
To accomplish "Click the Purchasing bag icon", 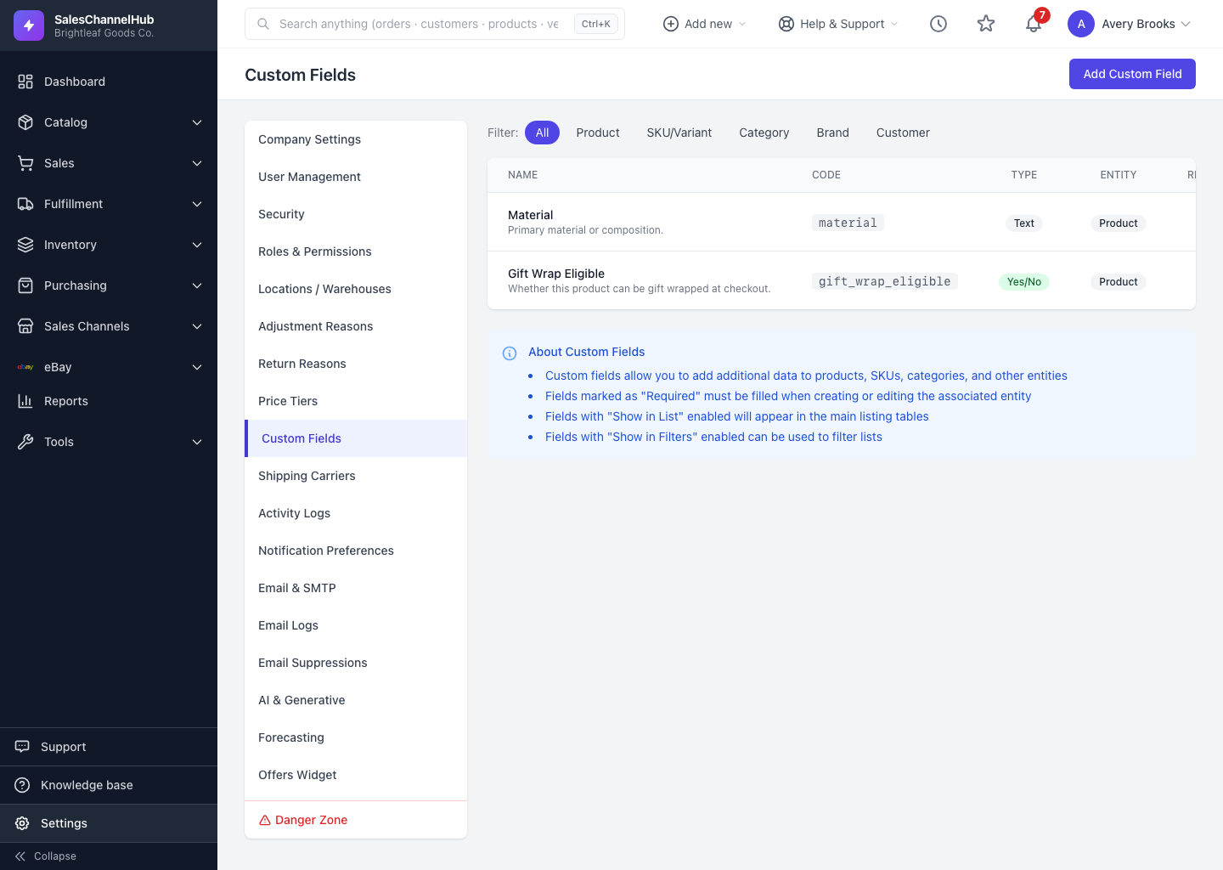I will 25,285.
